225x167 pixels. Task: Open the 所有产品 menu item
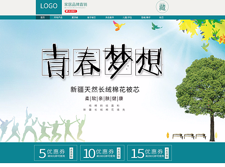(x=58, y=17)
